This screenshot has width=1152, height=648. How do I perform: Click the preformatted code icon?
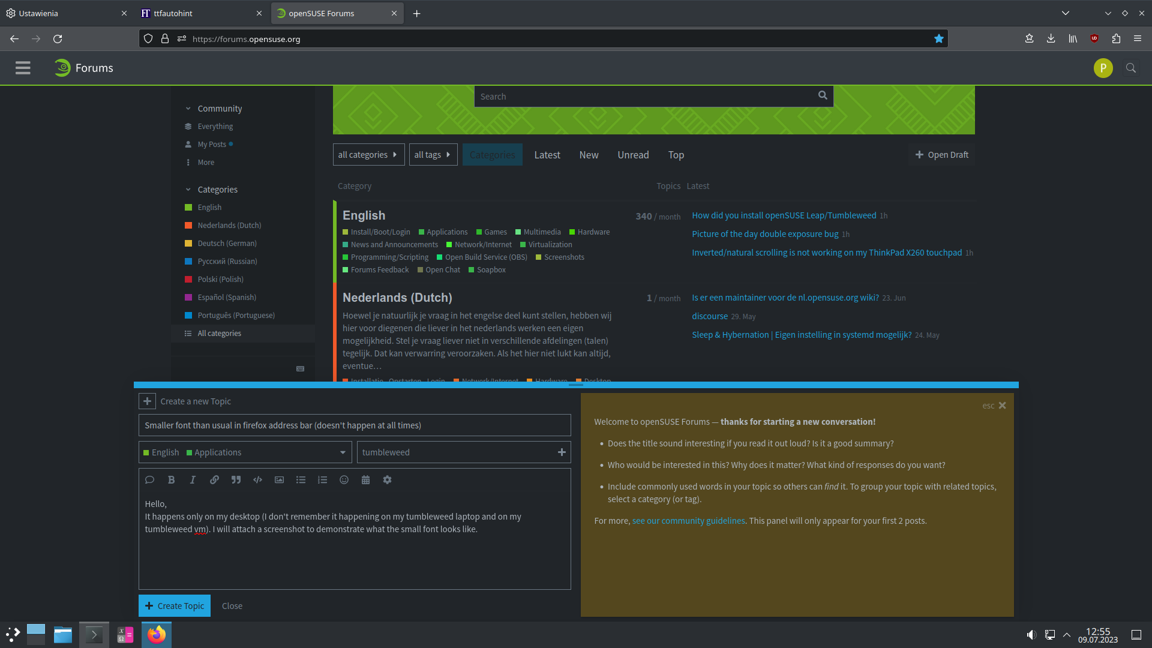click(x=257, y=480)
